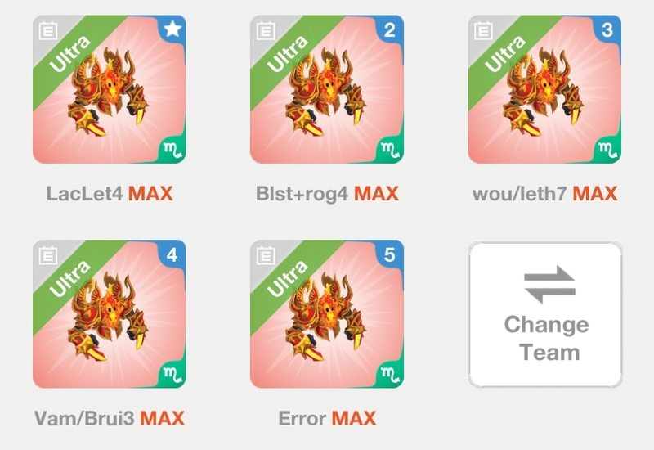Screen dimensions: 654x450
Task: Open the calendar note icon on Vam/Brui3 card
Action: coord(48,255)
